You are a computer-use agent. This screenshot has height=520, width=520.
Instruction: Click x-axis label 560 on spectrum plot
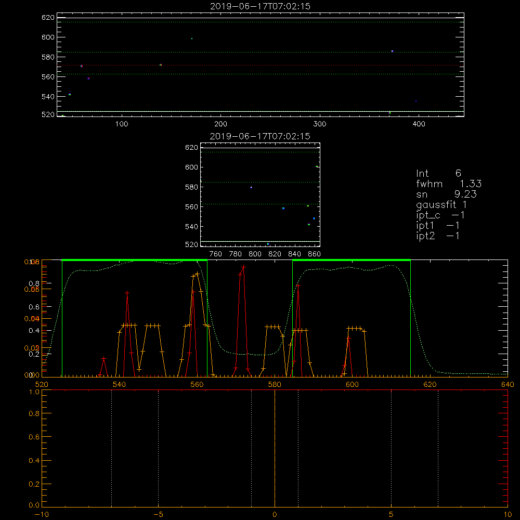[197, 384]
